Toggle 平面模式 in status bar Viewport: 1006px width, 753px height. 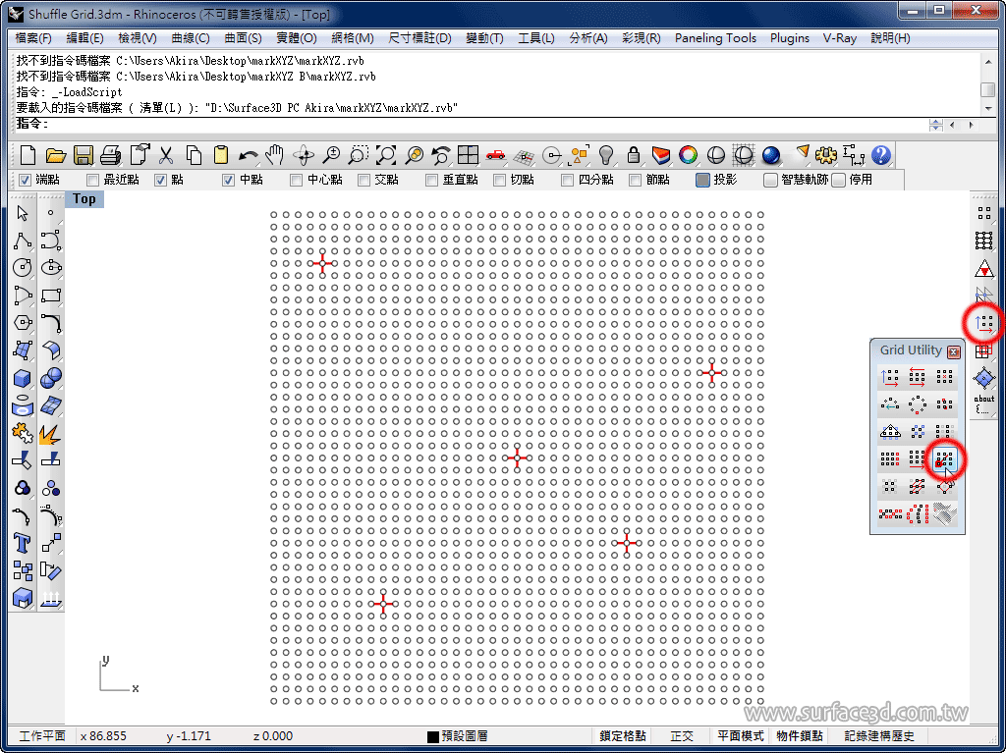[741, 735]
